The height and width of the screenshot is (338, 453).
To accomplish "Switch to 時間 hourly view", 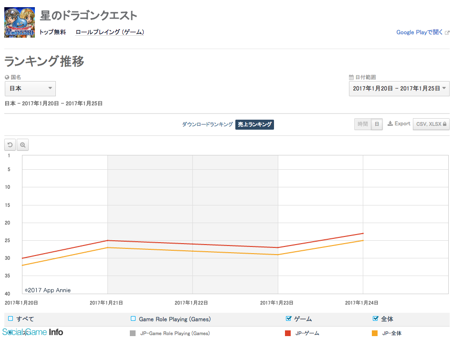I will click(363, 124).
